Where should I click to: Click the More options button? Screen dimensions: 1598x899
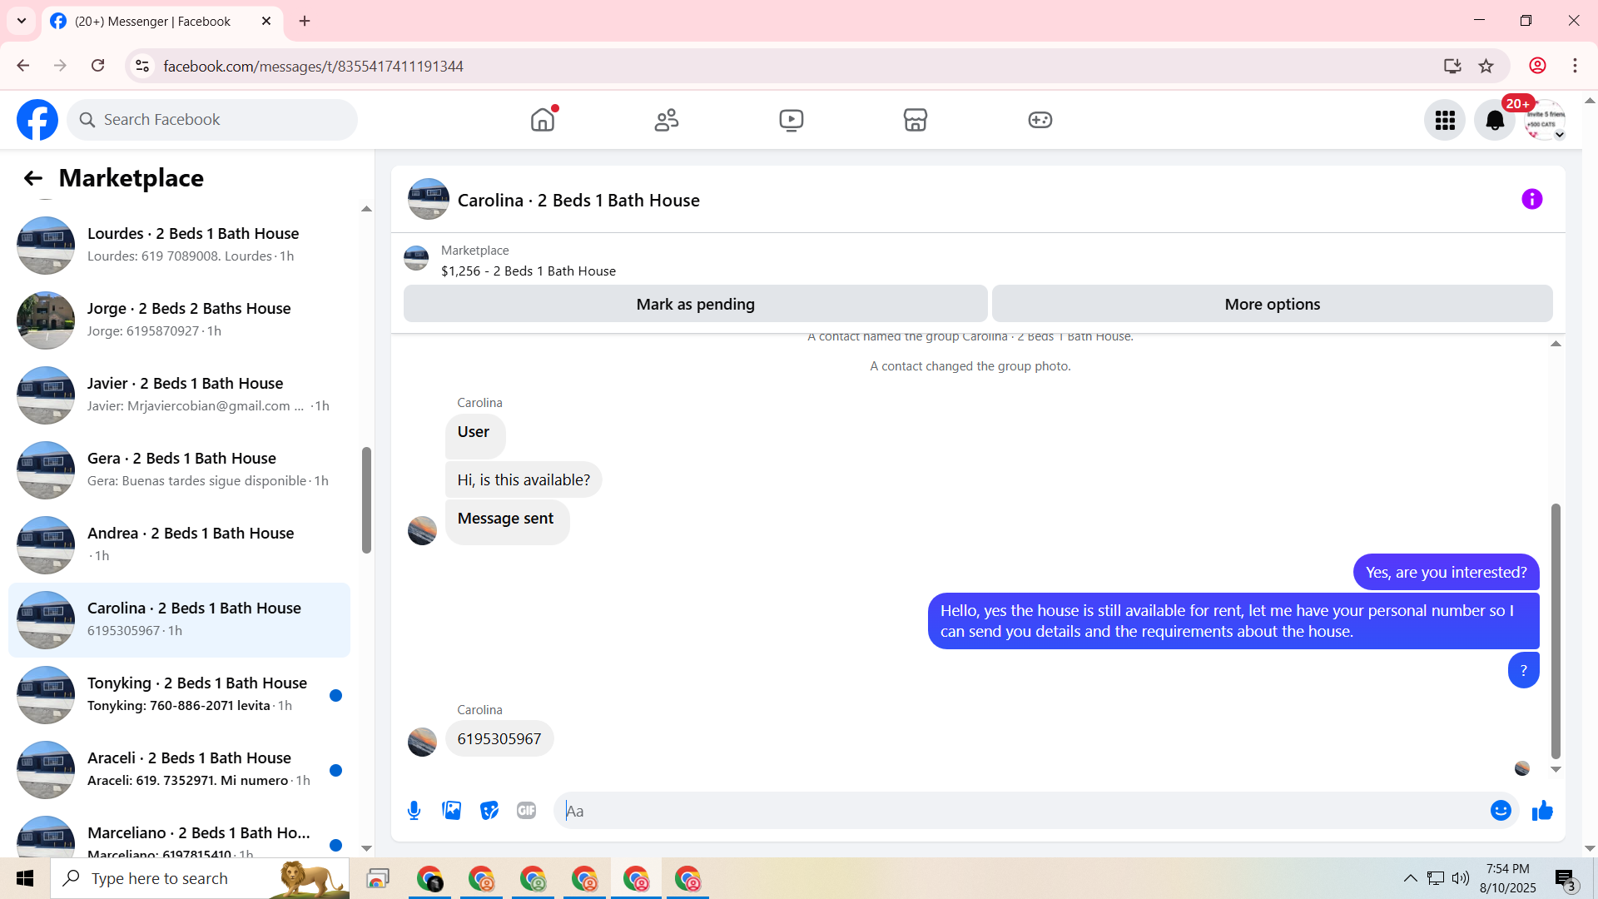click(x=1272, y=305)
